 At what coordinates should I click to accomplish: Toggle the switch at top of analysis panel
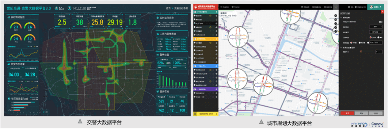pyautogui.click(x=380, y=22)
